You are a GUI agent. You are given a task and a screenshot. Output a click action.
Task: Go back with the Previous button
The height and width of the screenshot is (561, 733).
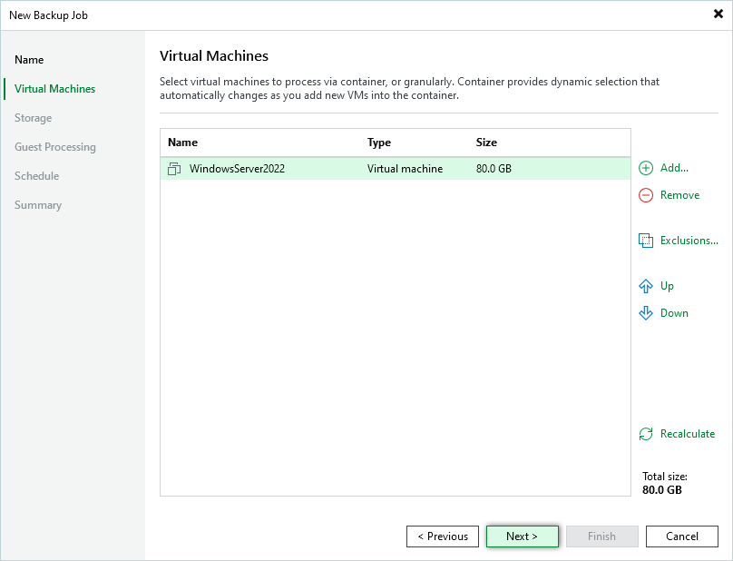click(443, 536)
